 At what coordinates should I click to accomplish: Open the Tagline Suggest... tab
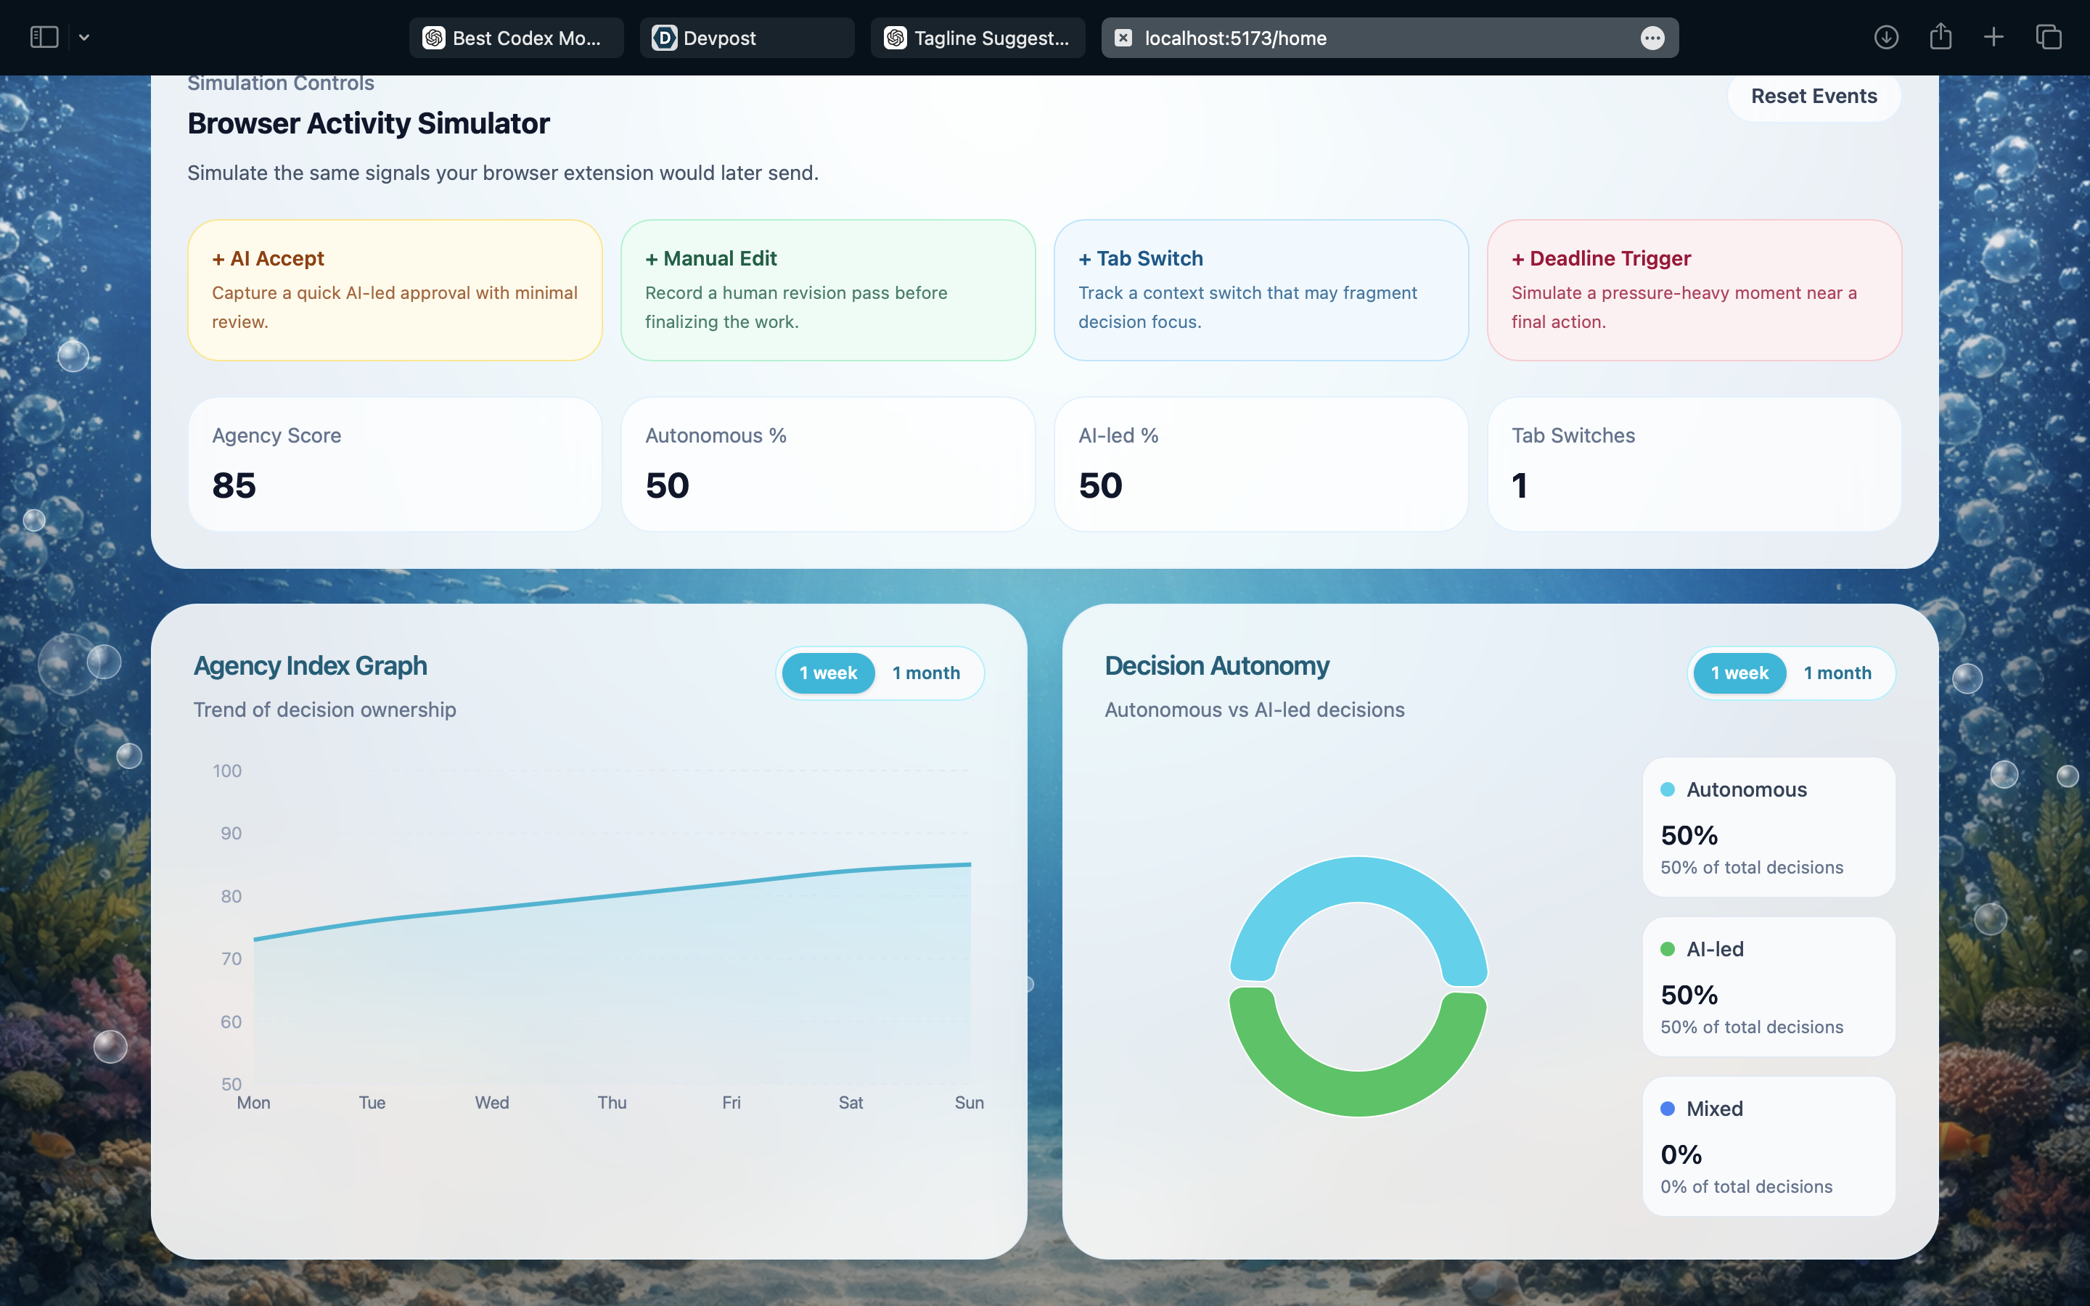point(977,38)
